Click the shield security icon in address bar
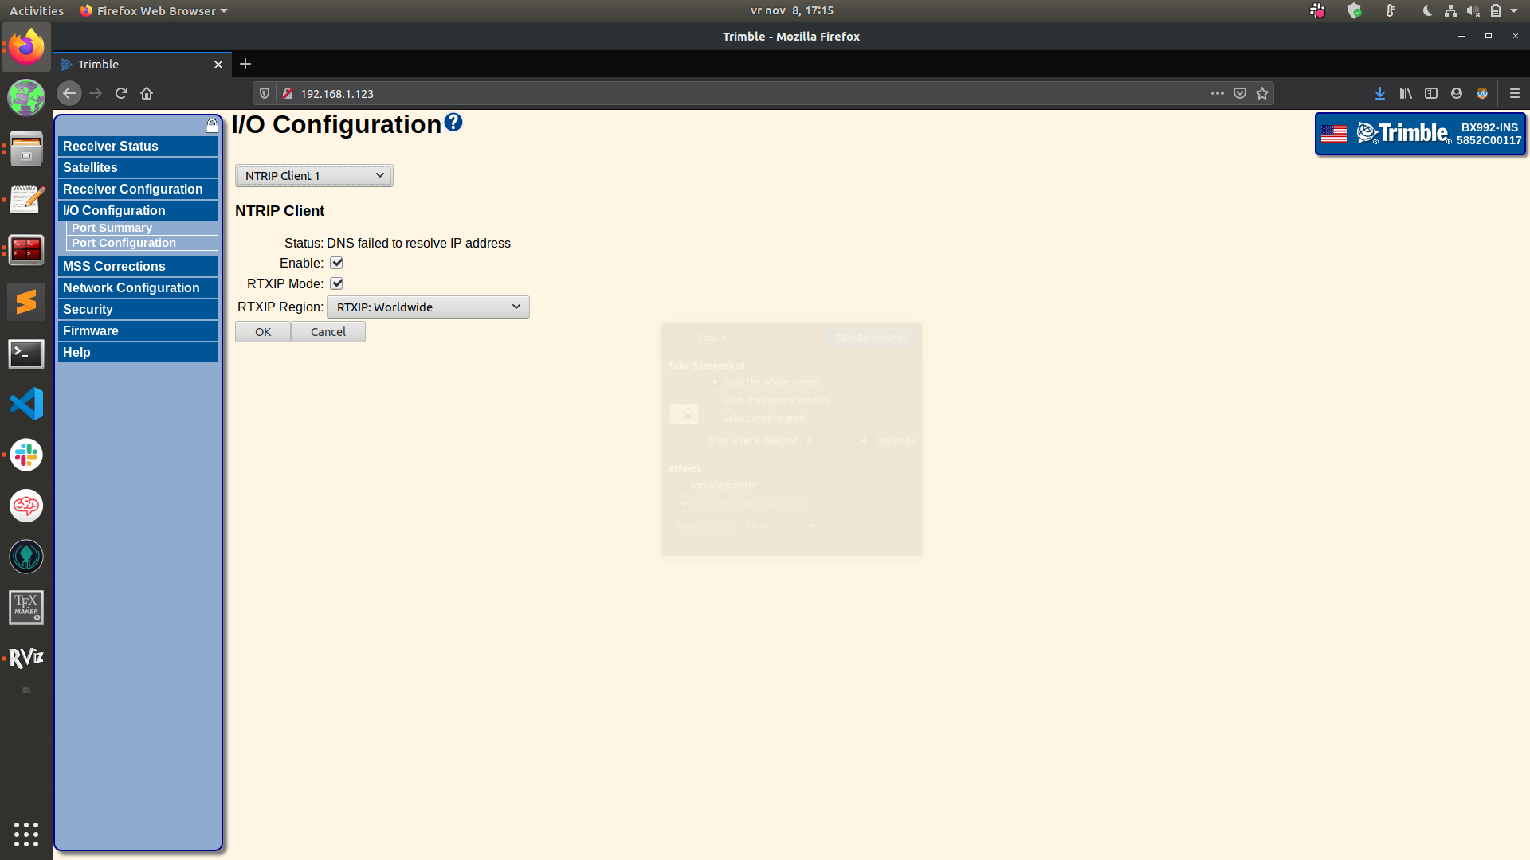 tap(265, 93)
